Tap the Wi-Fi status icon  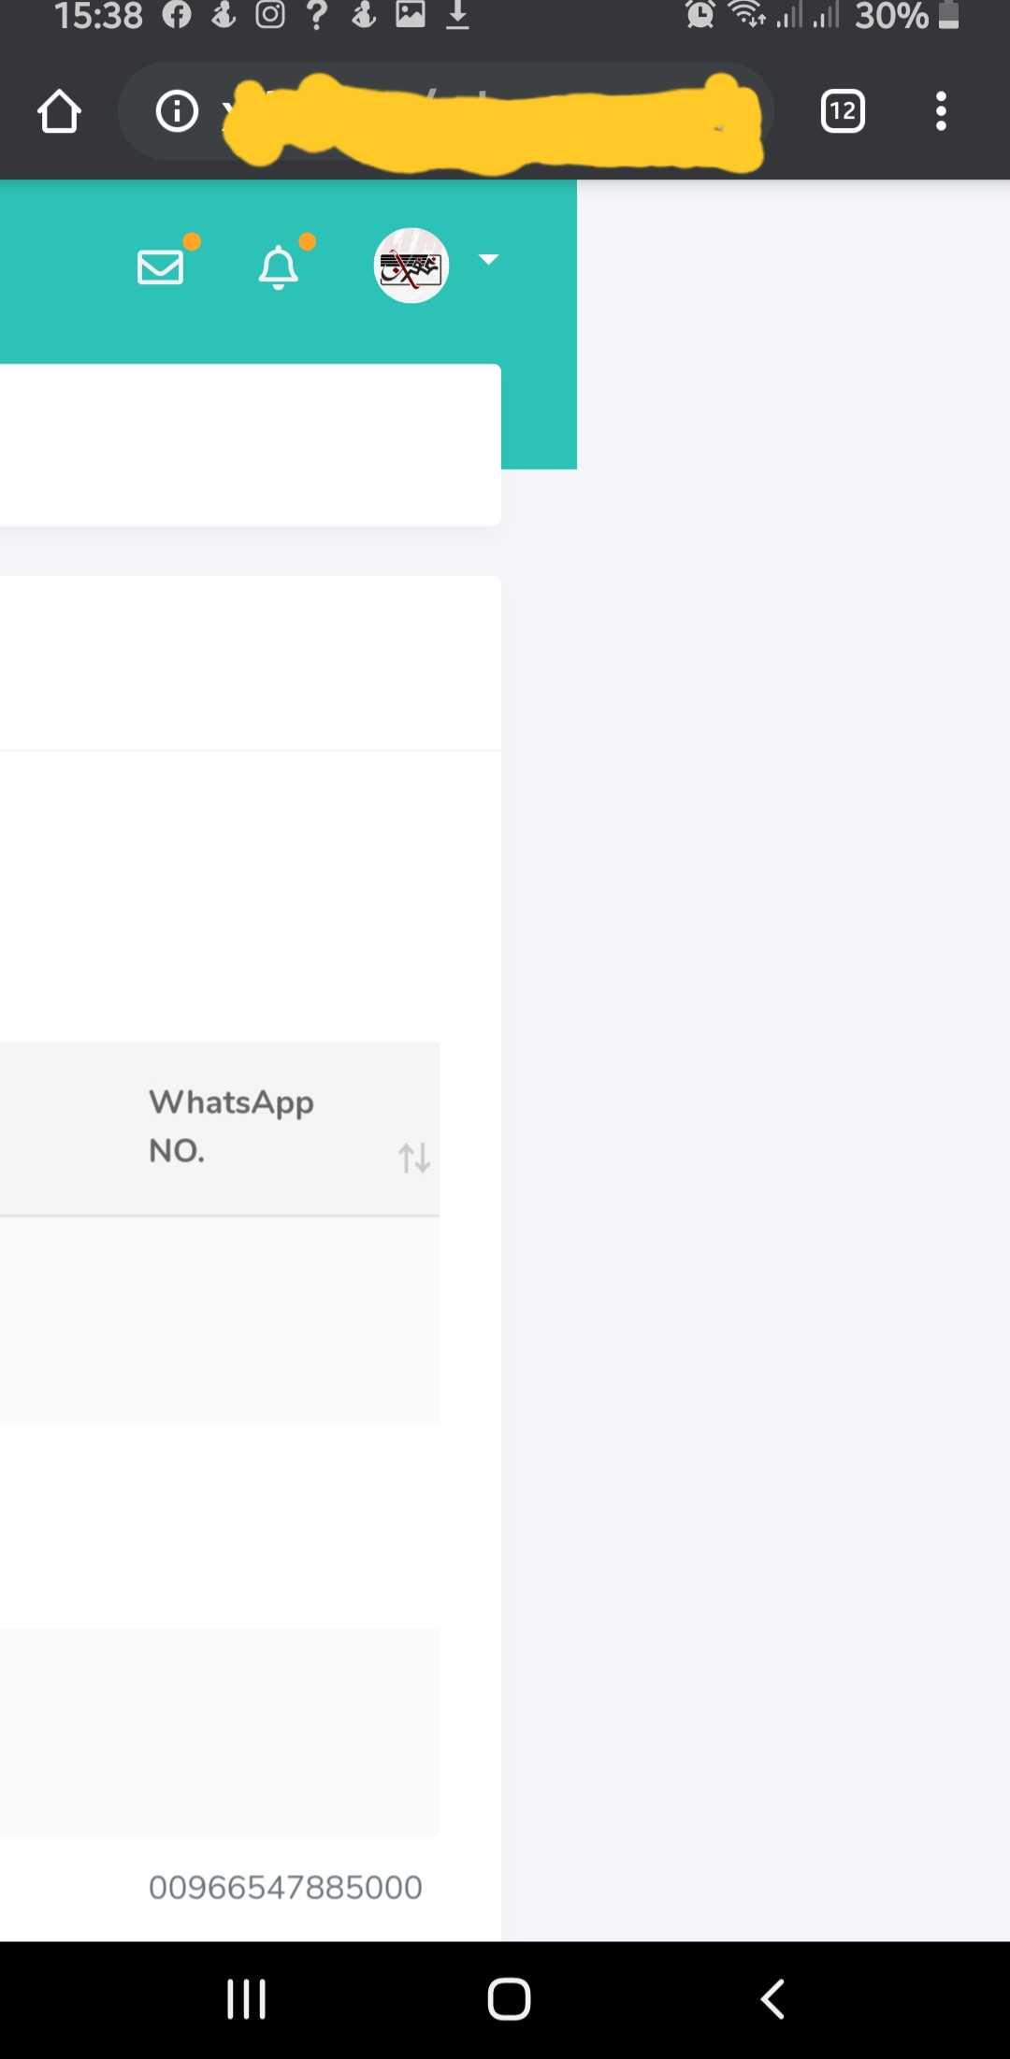click(743, 15)
